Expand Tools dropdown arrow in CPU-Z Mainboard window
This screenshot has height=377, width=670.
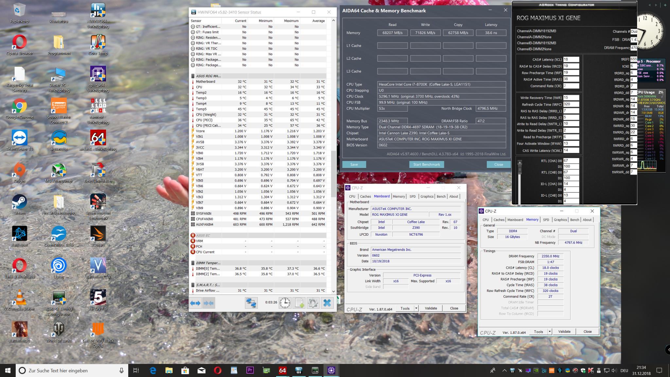click(x=416, y=308)
